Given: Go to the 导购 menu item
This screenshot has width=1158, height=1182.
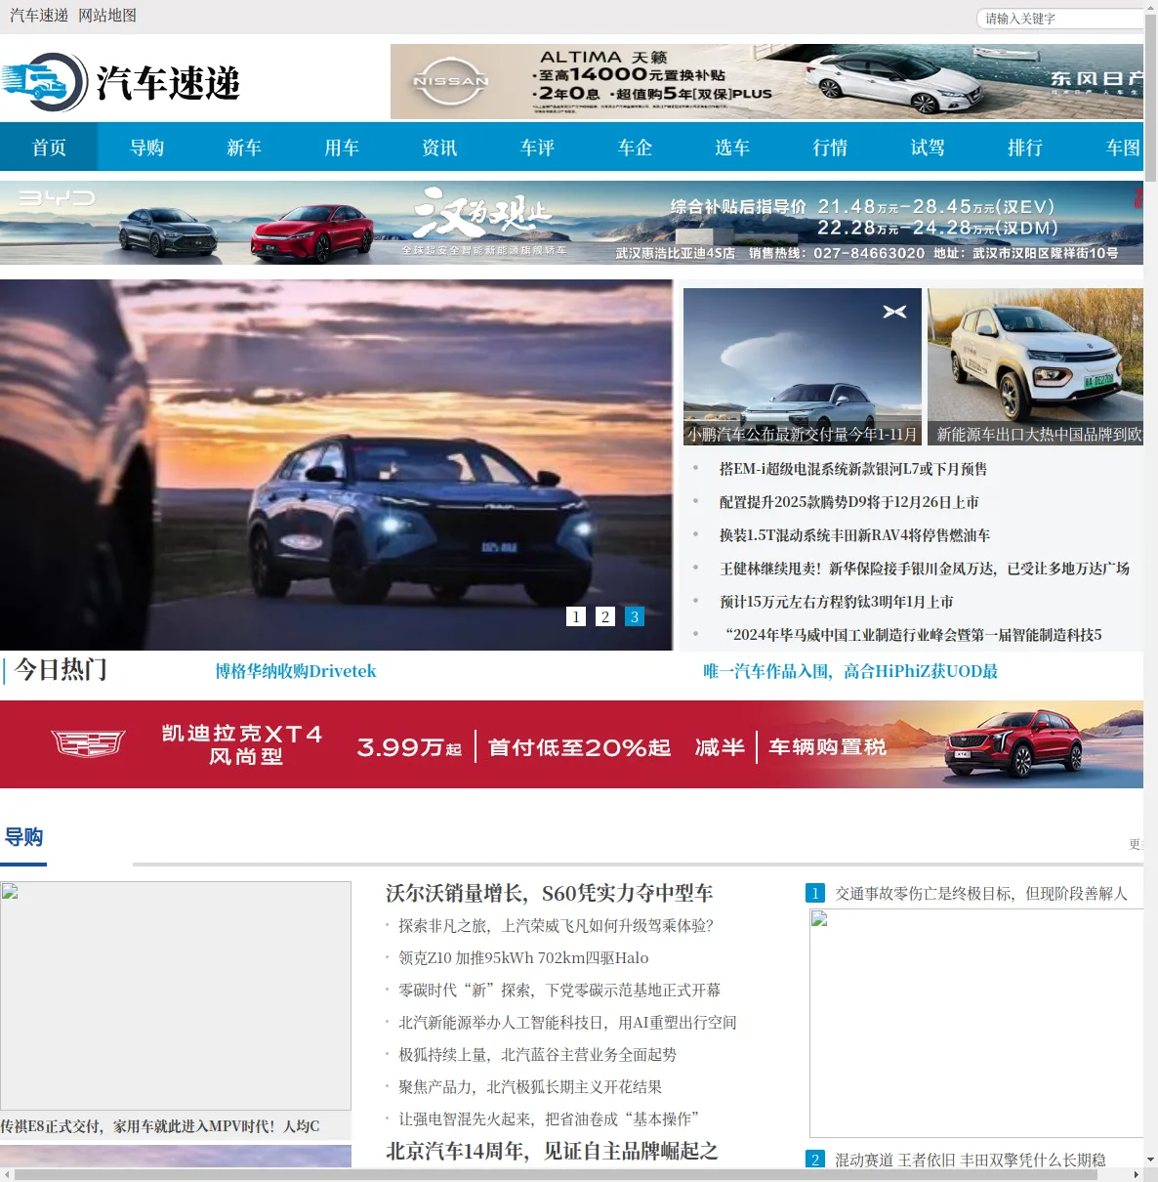Looking at the screenshot, I should pos(146,148).
